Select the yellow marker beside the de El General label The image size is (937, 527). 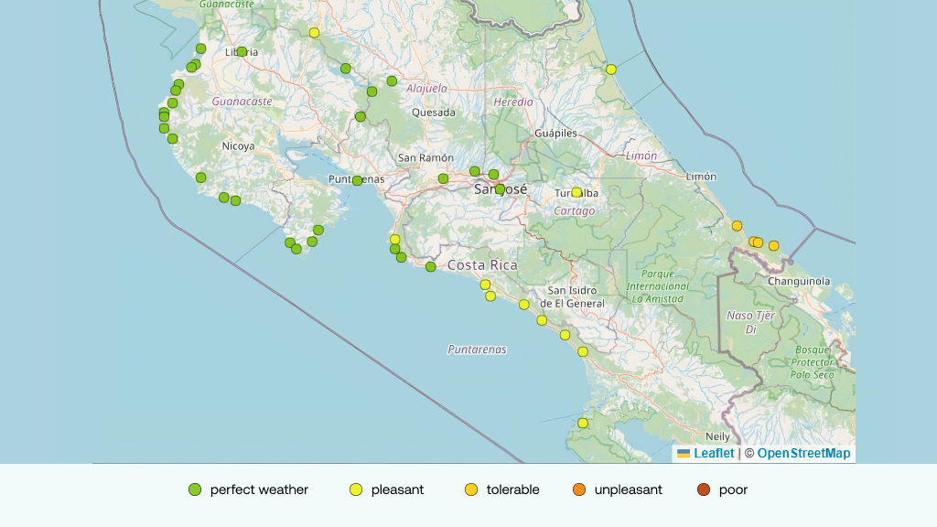tap(524, 305)
